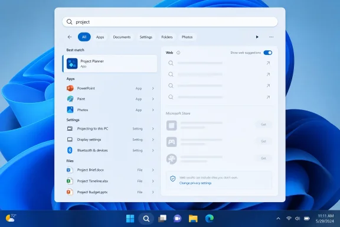Open File Explorer from taskbar
This screenshot has width=340, height=227.
(193, 219)
